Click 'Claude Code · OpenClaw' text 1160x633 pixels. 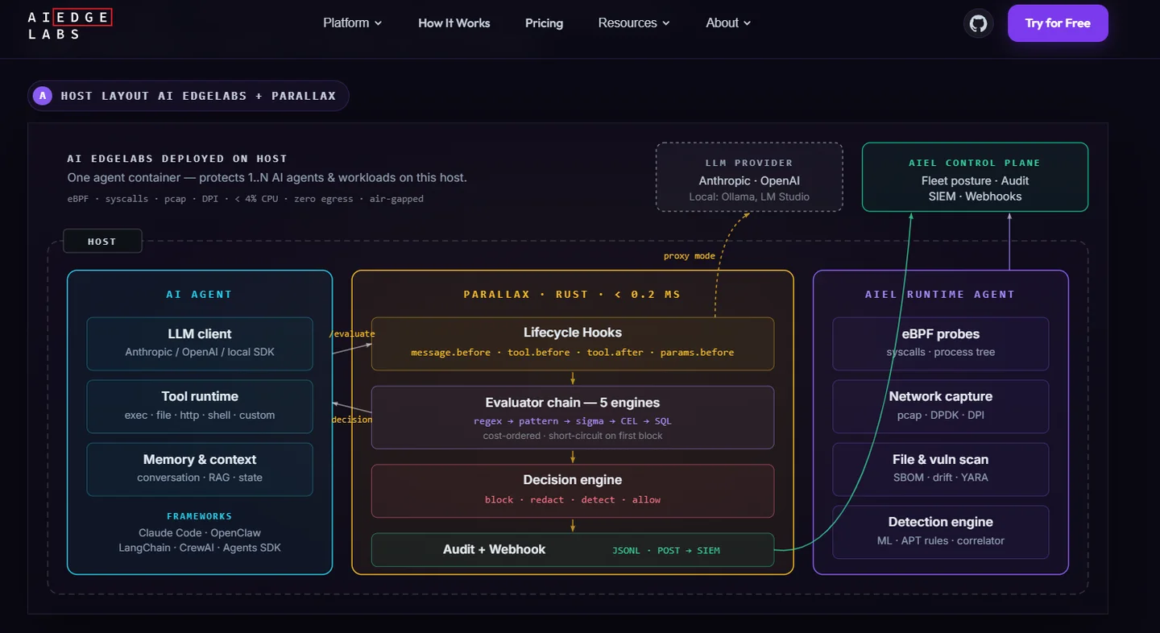coord(200,533)
